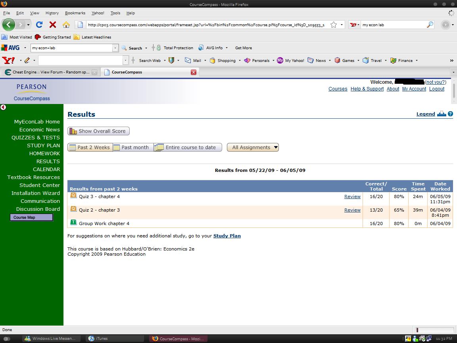This screenshot has width=457, height=343.
Task: Select Entire course to date view
Action: [x=188, y=147]
